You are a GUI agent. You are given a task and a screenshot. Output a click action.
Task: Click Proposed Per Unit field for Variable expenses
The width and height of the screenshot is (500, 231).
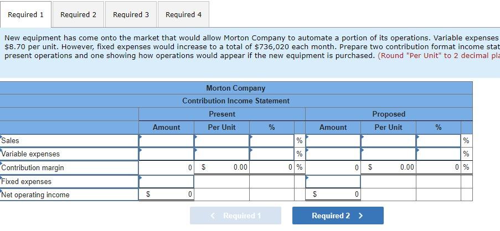click(x=388, y=154)
